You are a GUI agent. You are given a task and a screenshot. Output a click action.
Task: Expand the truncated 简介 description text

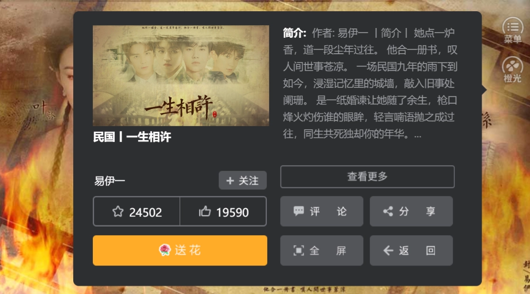click(x=370, y=84)
